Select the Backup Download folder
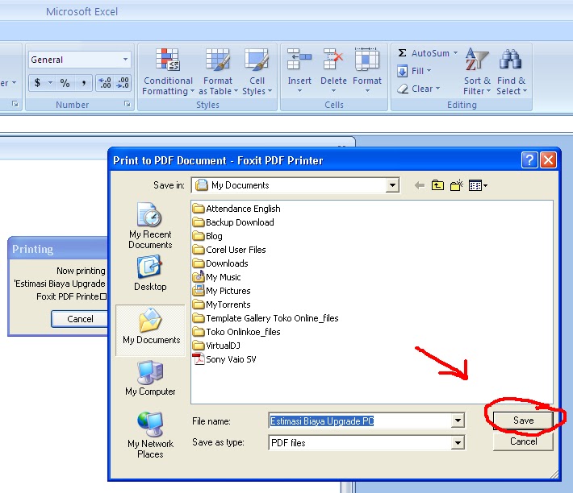 click(233, 222)
